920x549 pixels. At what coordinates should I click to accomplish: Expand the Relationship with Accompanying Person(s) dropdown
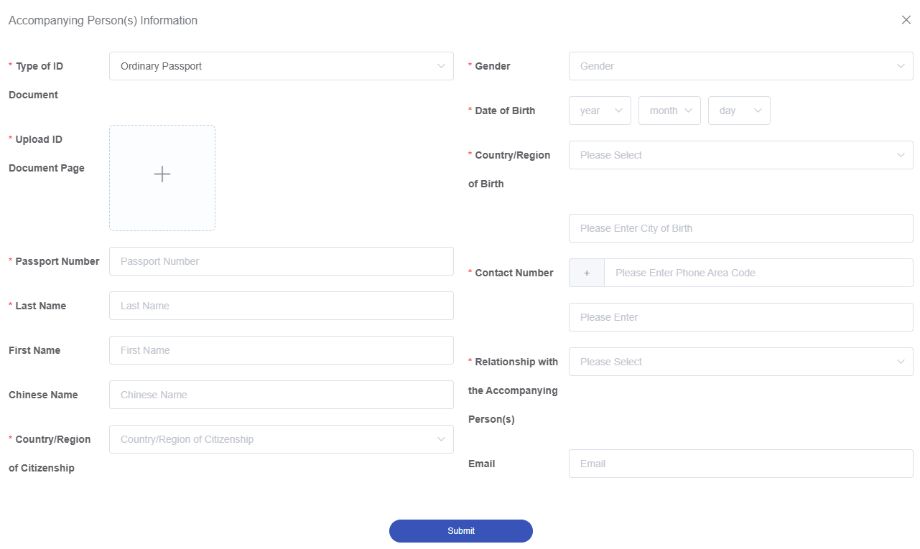coord(740,362)
